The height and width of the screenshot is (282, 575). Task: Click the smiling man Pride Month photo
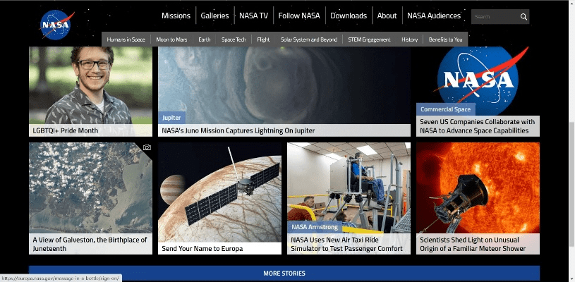[x=90, y=85]
